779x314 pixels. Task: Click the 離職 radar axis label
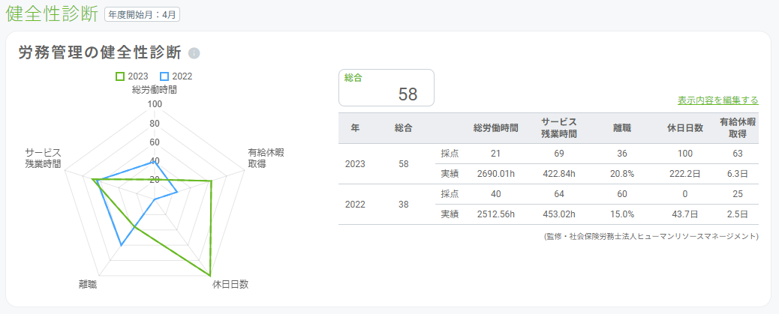tap(87, 284)
